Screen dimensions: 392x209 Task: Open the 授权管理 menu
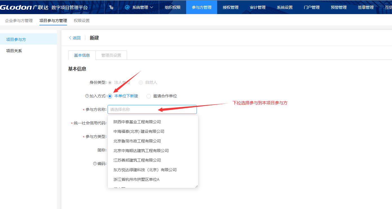[x=231, y=7]
